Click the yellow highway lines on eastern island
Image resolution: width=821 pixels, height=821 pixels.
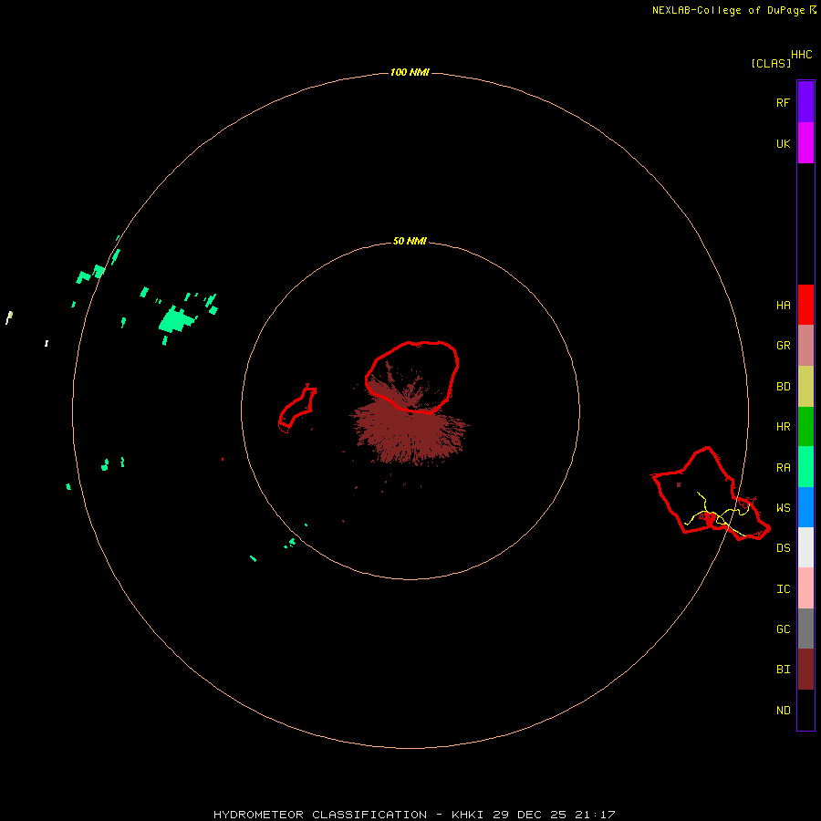point(717,513)
